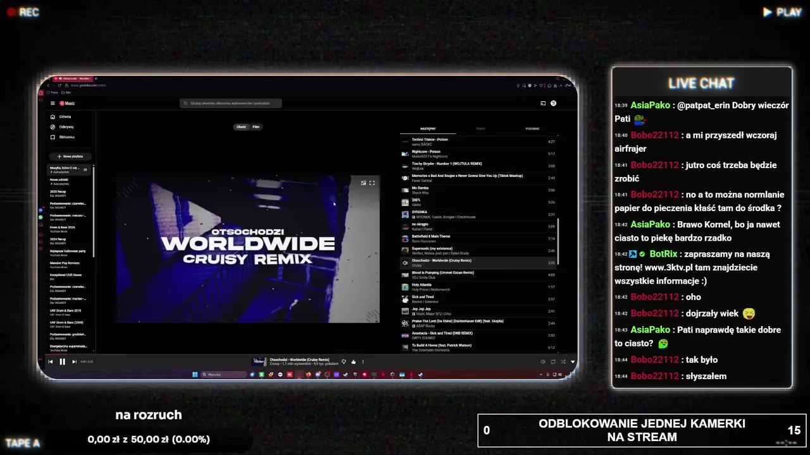This screenshot has width=810, height=455.
Task: Play Jep Jep Jep from queue
Action: pos(479,311)
